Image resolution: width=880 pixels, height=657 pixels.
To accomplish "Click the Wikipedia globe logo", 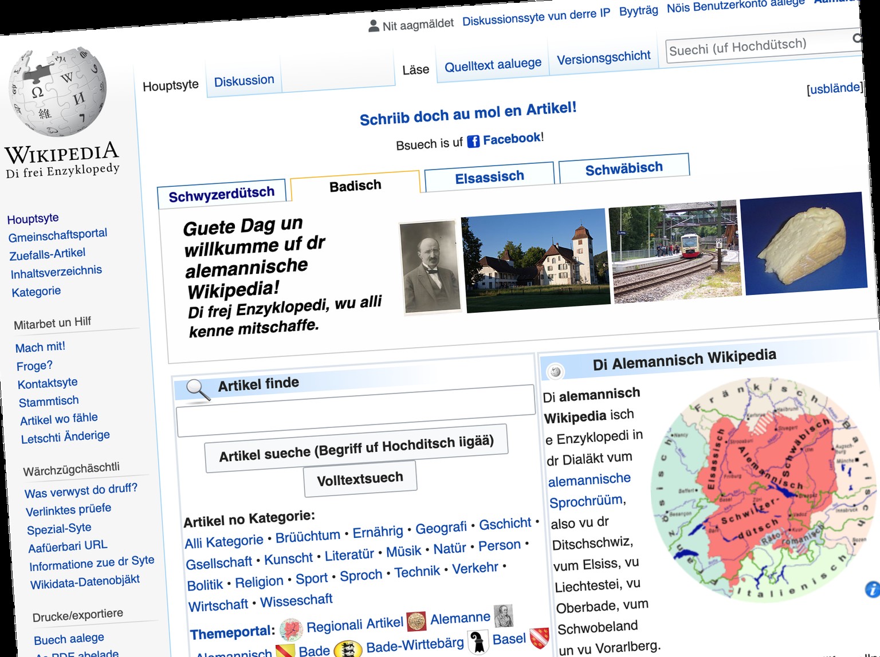I will (x=57, y=92).
